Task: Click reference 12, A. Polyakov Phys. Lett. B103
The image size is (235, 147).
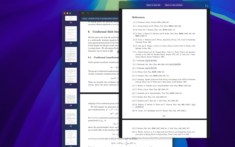Action: tap(151, 76)
